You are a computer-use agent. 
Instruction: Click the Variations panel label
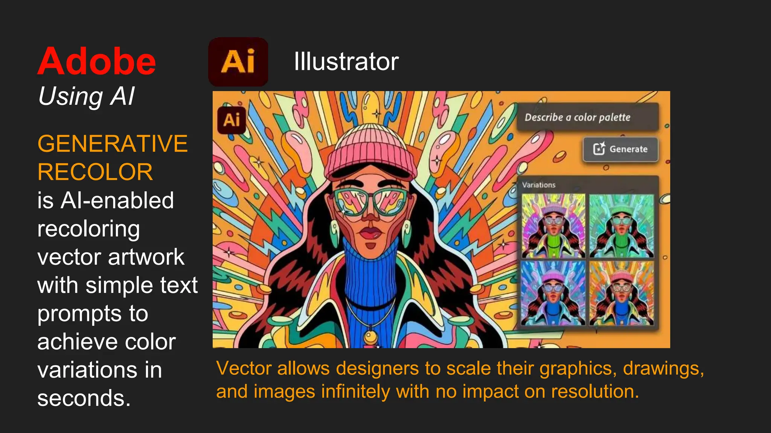(539, 185)
